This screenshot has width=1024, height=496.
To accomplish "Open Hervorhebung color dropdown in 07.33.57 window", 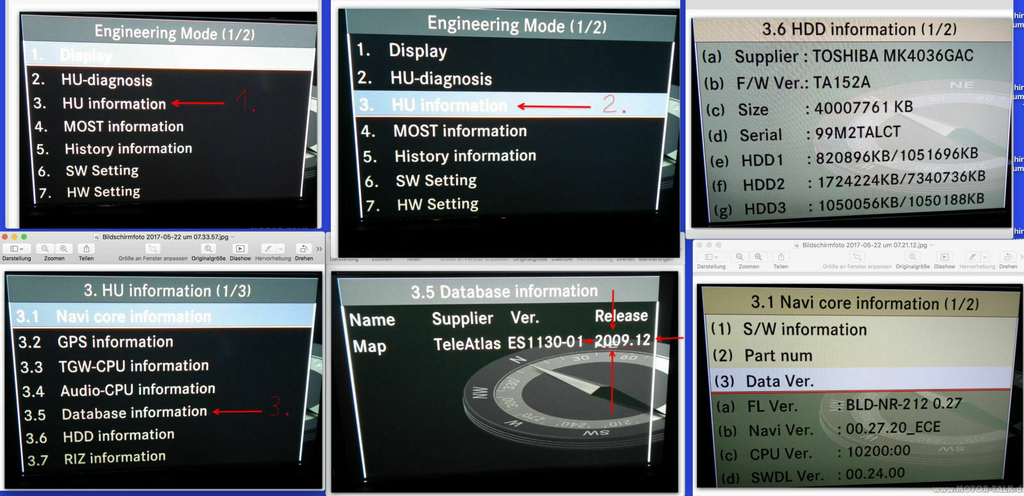I will pos(280,248).
